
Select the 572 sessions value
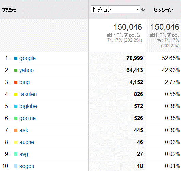[138, 106]
